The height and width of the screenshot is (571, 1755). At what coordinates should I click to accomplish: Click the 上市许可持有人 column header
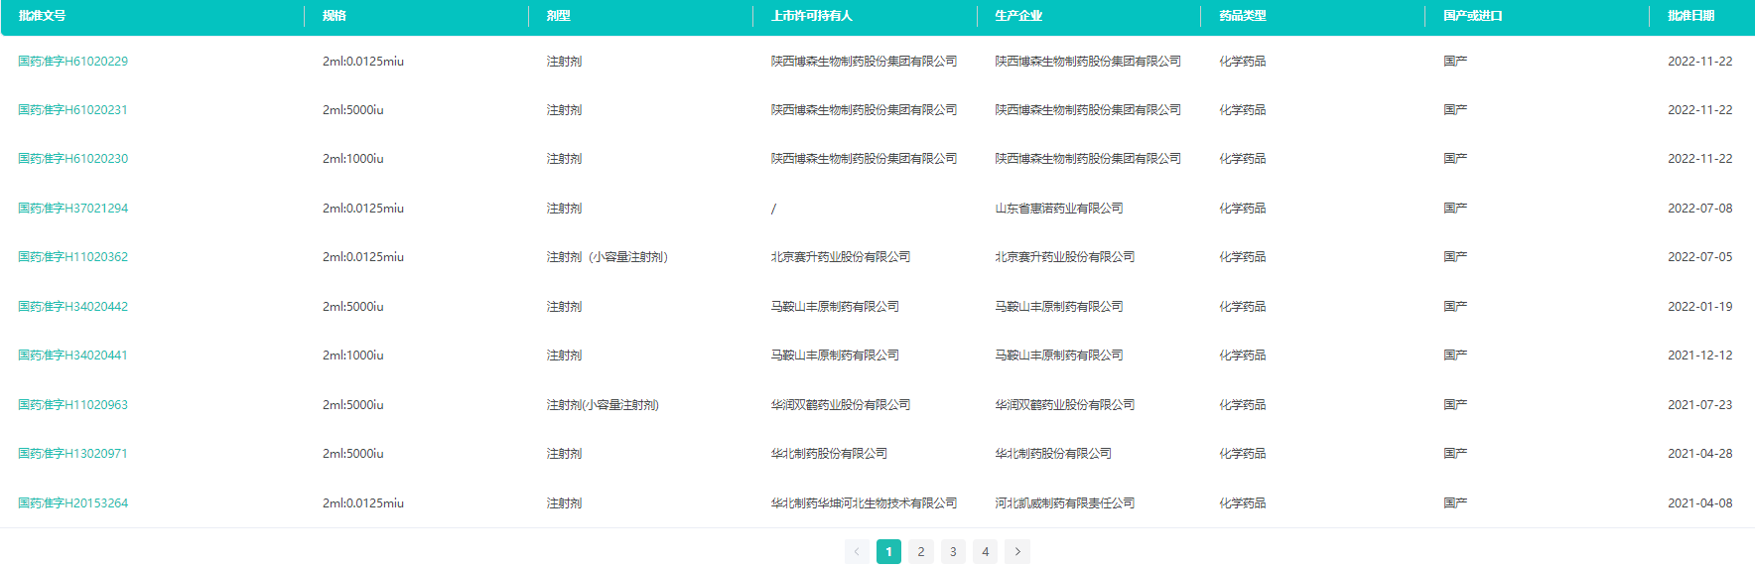tap(811, 16)
